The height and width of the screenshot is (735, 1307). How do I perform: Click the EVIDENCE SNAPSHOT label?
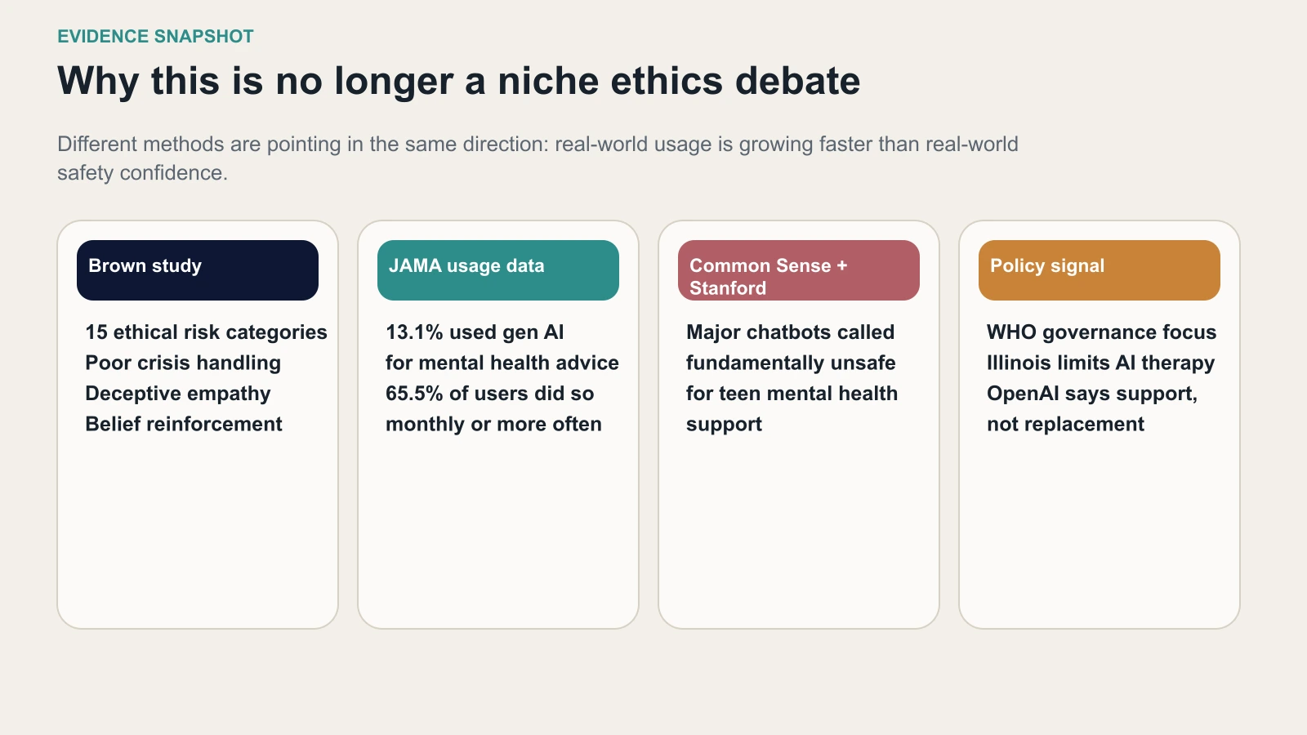pos(155,37)
